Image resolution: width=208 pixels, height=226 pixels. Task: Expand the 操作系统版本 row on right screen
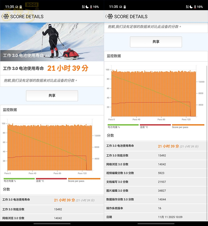tap(156, 208)
